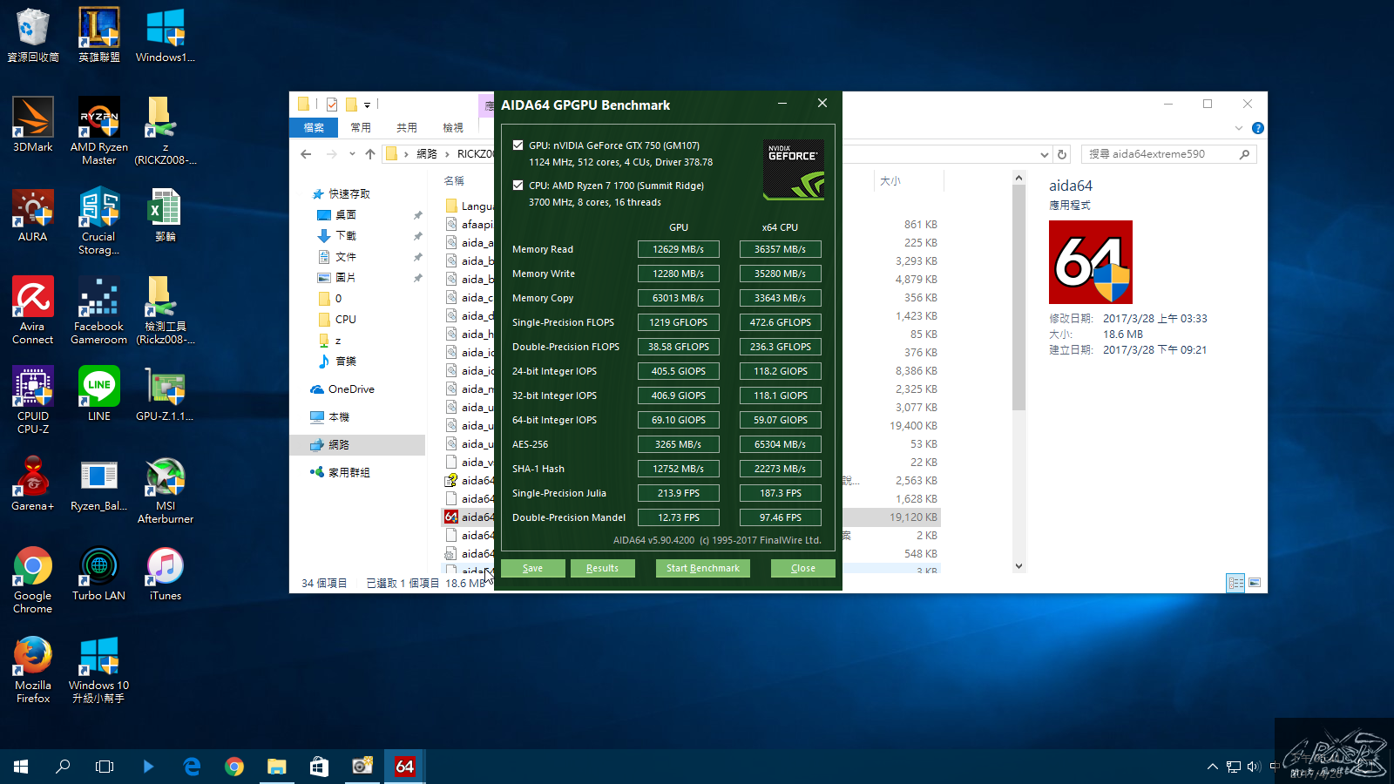1394x784 pixels.
Task: Open Facebook Gameroom desktop shortcut
Action: click(x=99, y=311)
